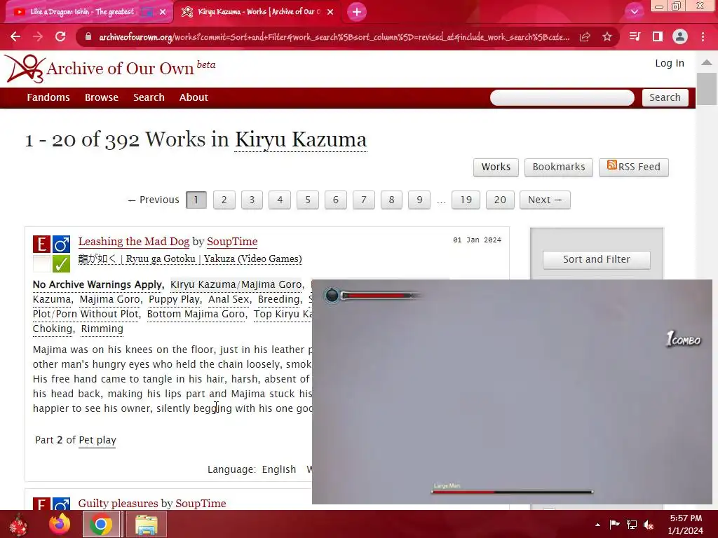Click the Sort and Filter button

tap(596, 259)
